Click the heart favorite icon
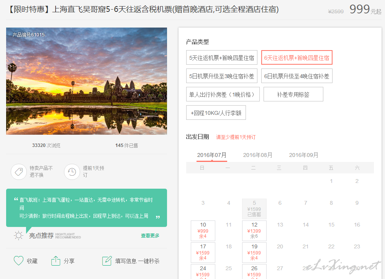The image size is (385, 279). 18,261
